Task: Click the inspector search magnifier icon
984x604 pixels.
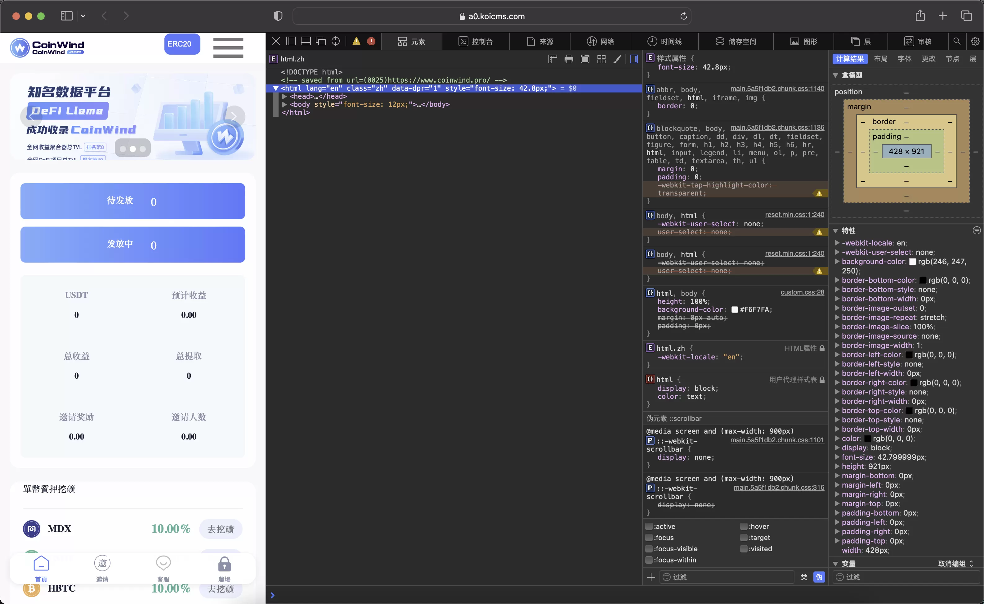Action: point(957,41)
